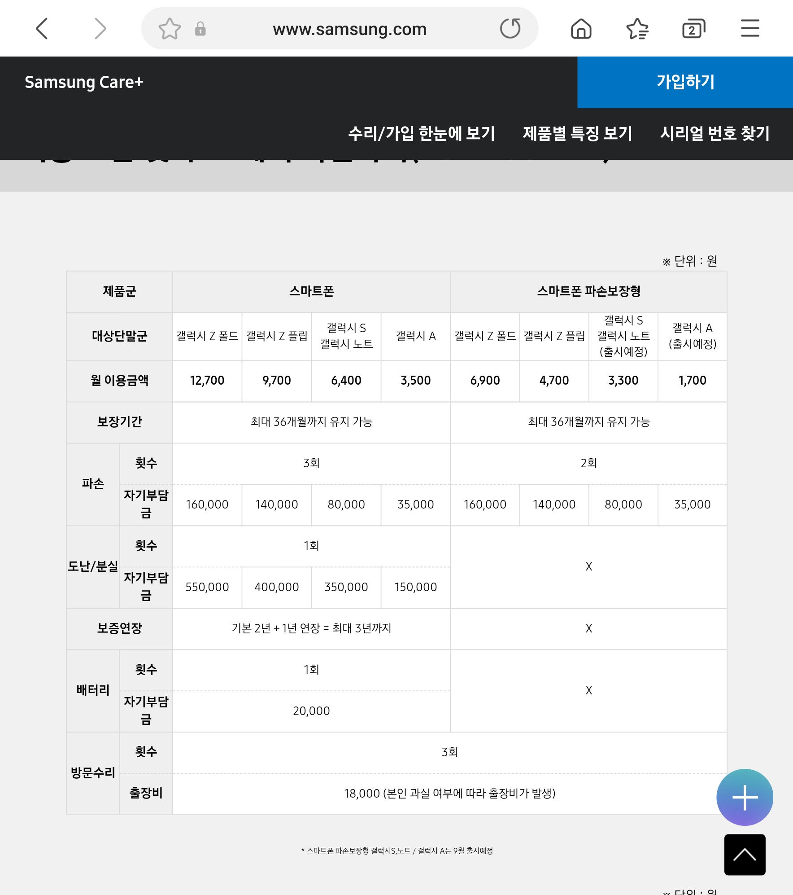
Task: Open 수리/가입 한눈에 보기 menu item
Action: [422, 133]
